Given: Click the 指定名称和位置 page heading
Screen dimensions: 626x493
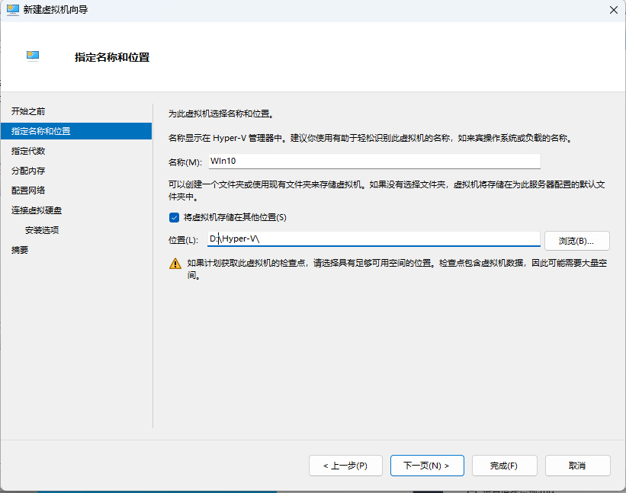Looking at the screenshot, I should 112,57.
